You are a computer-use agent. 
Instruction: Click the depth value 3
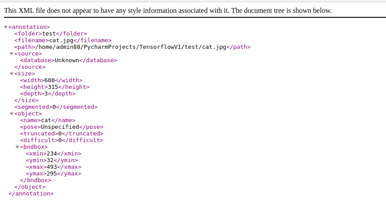(x=46, y=93)
